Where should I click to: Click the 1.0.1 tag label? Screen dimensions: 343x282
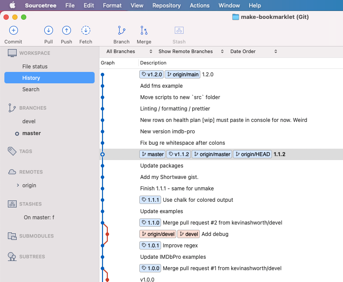150,246
